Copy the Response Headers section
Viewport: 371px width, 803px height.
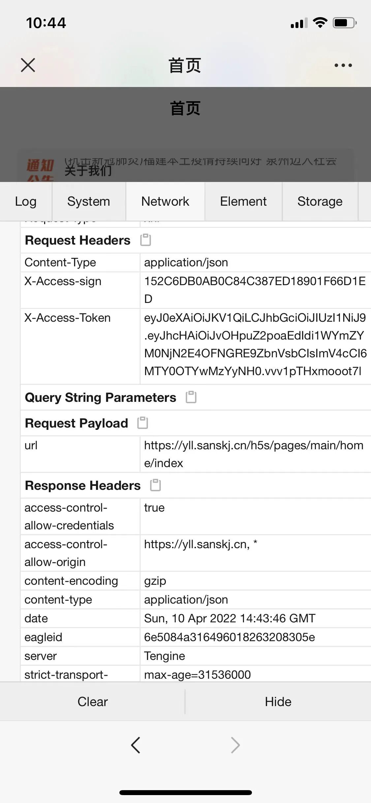pyautogui.click(x=155, y=485)
